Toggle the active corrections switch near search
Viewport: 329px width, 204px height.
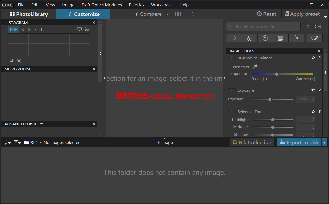[318, 27]
